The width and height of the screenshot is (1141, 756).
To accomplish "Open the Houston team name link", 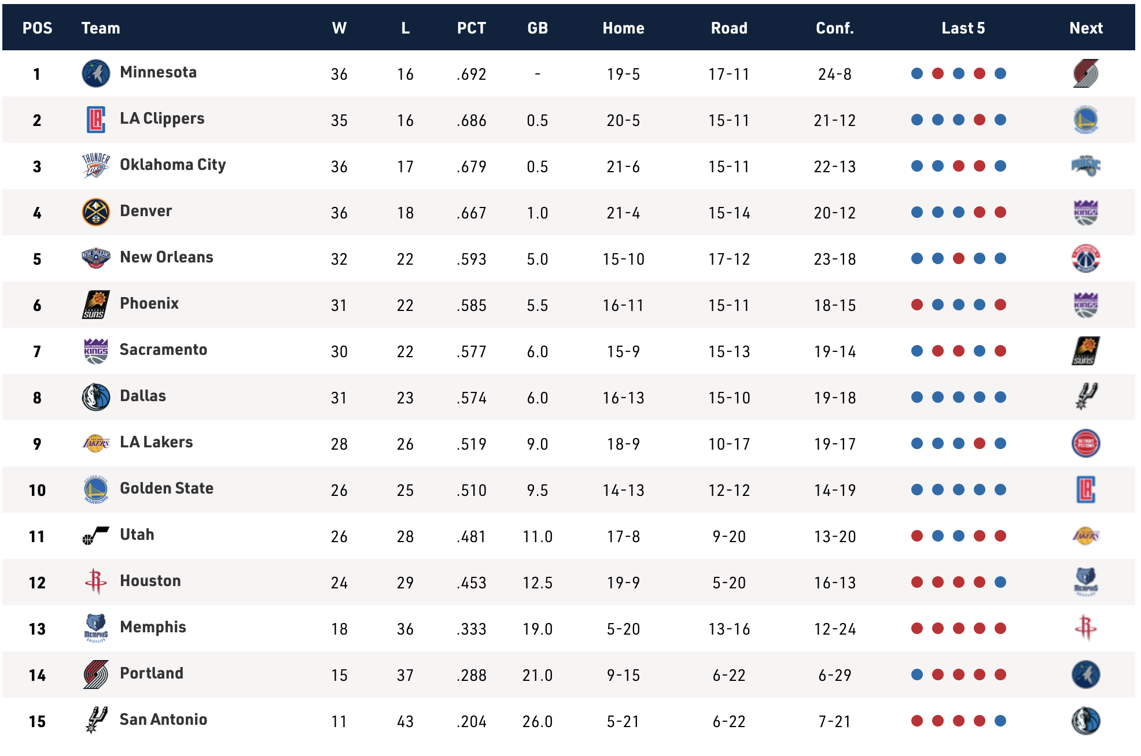I will (x=150, y=581).
